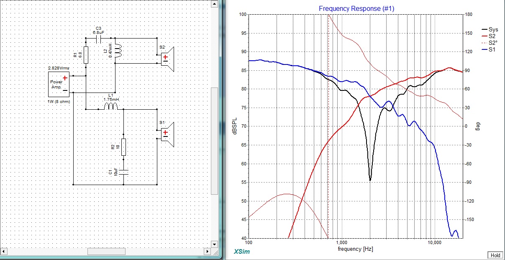
Task: Click the schematic vertical scrollbar down arrow
Action: click(x=214, y=244)
